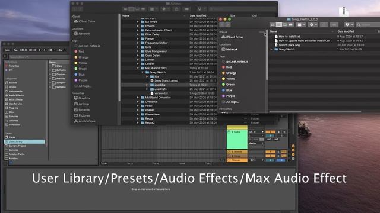380x213 pixels.
Task: Open Instruments category in Live browser
Action: pyautogui.click(x=14, y=91)
